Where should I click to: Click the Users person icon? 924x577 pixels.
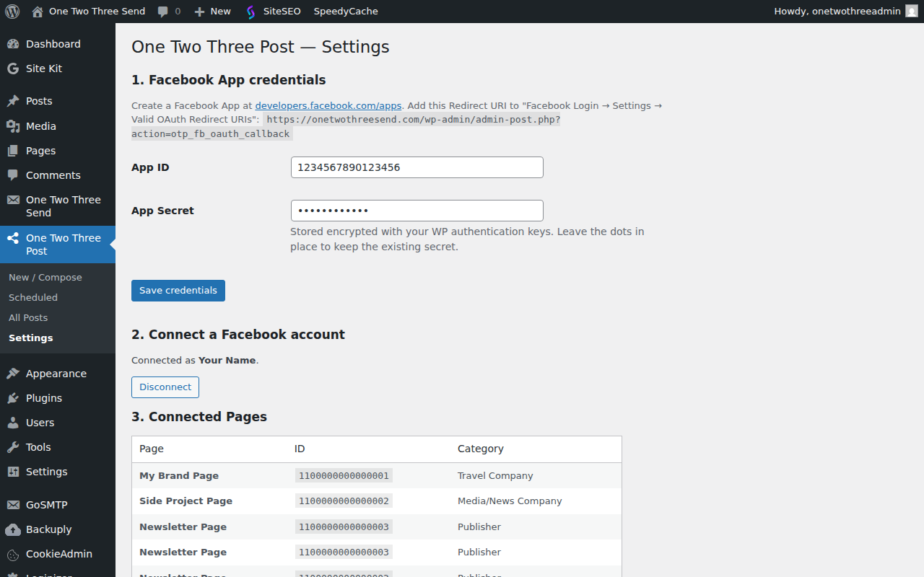(13, 423)
